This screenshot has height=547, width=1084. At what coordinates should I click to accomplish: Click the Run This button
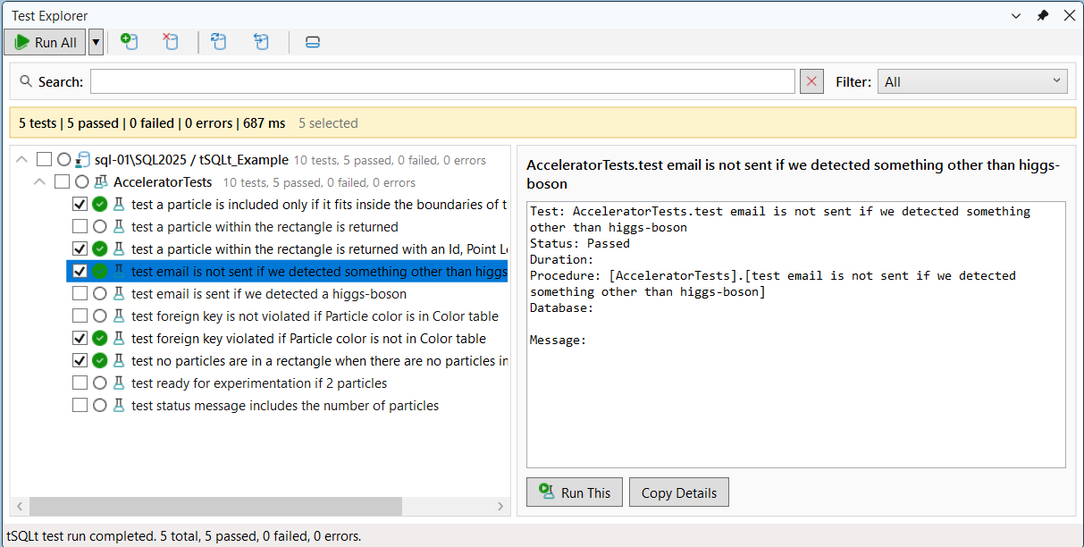pos(575,492)
